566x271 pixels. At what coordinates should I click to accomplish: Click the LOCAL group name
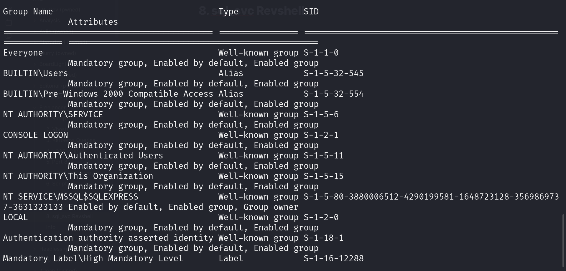click(15, 218)
